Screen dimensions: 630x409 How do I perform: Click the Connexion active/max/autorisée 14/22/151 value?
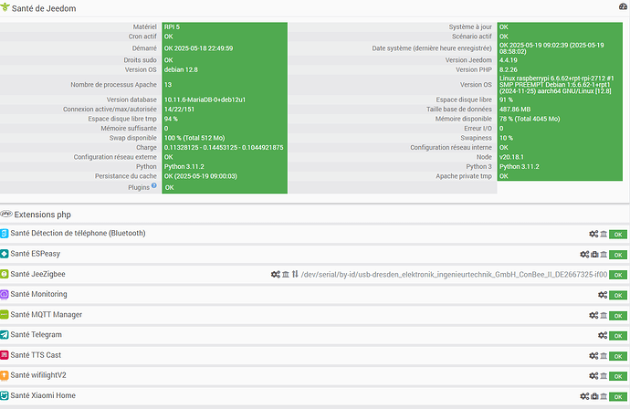pos(179,110)
